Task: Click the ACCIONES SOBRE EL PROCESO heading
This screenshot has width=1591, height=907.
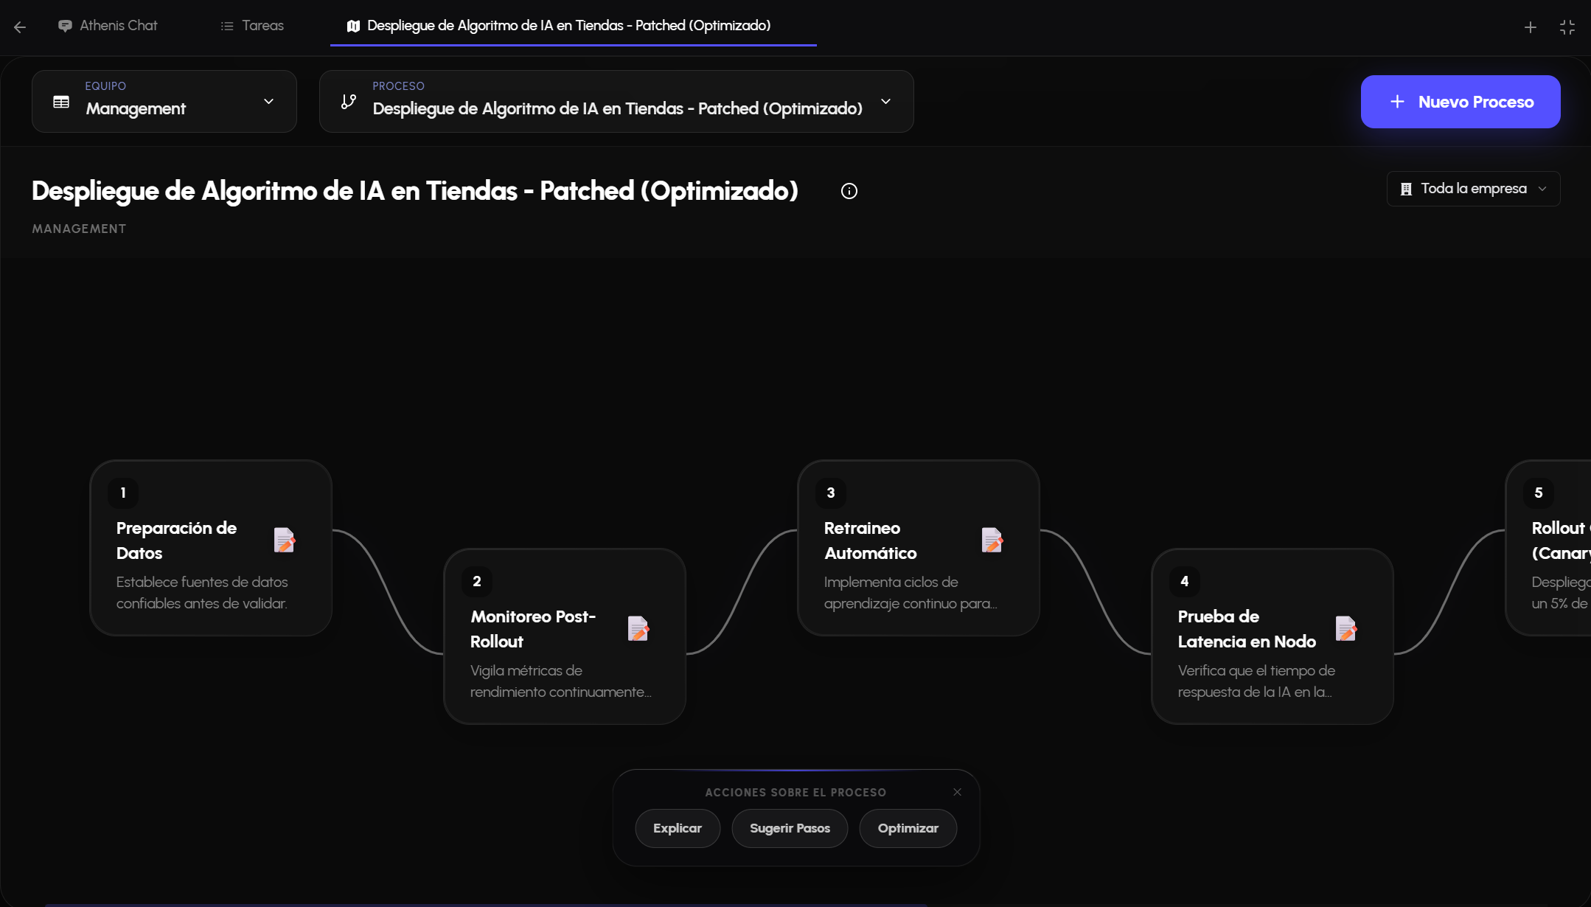Action: 795,793
